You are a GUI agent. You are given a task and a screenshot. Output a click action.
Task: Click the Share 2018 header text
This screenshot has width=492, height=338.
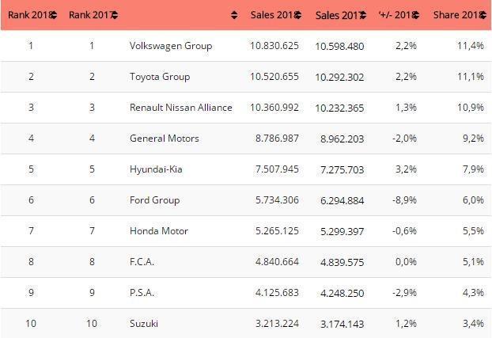456,15
